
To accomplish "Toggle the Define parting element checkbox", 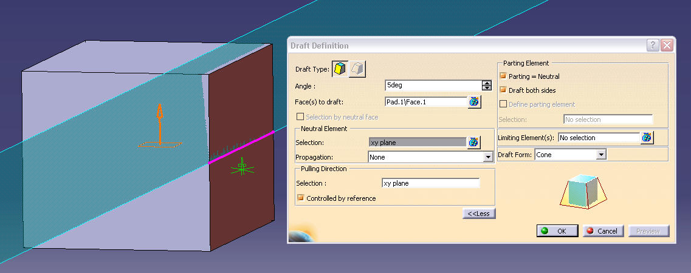I will point(503,104).
